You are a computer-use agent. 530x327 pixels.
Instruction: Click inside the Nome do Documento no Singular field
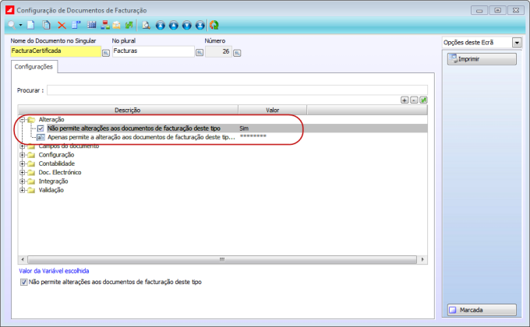pyautogui.click(x=56, y=51)
